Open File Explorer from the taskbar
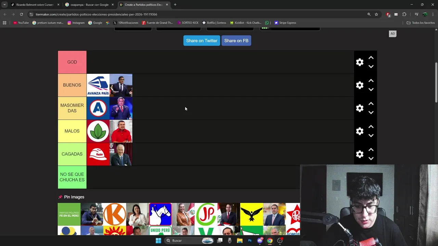The image size is (438, 246). pos(240,241)
